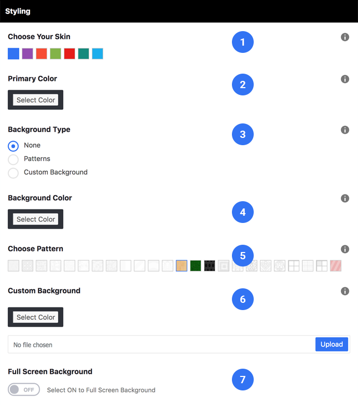Select the None background type radio
The height and width of the screenshot is (406, 358).
[13, 146]
